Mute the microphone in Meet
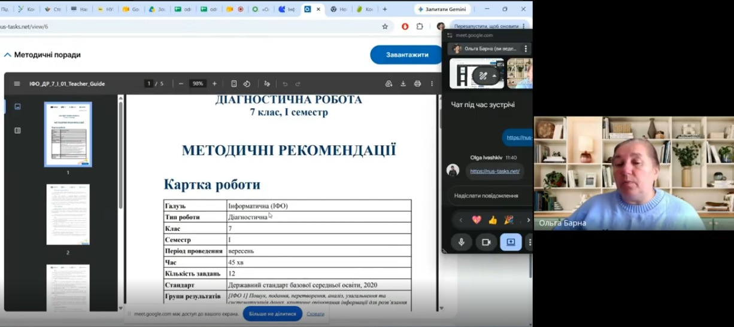This screenshot has height=327, width=734. 462,242
